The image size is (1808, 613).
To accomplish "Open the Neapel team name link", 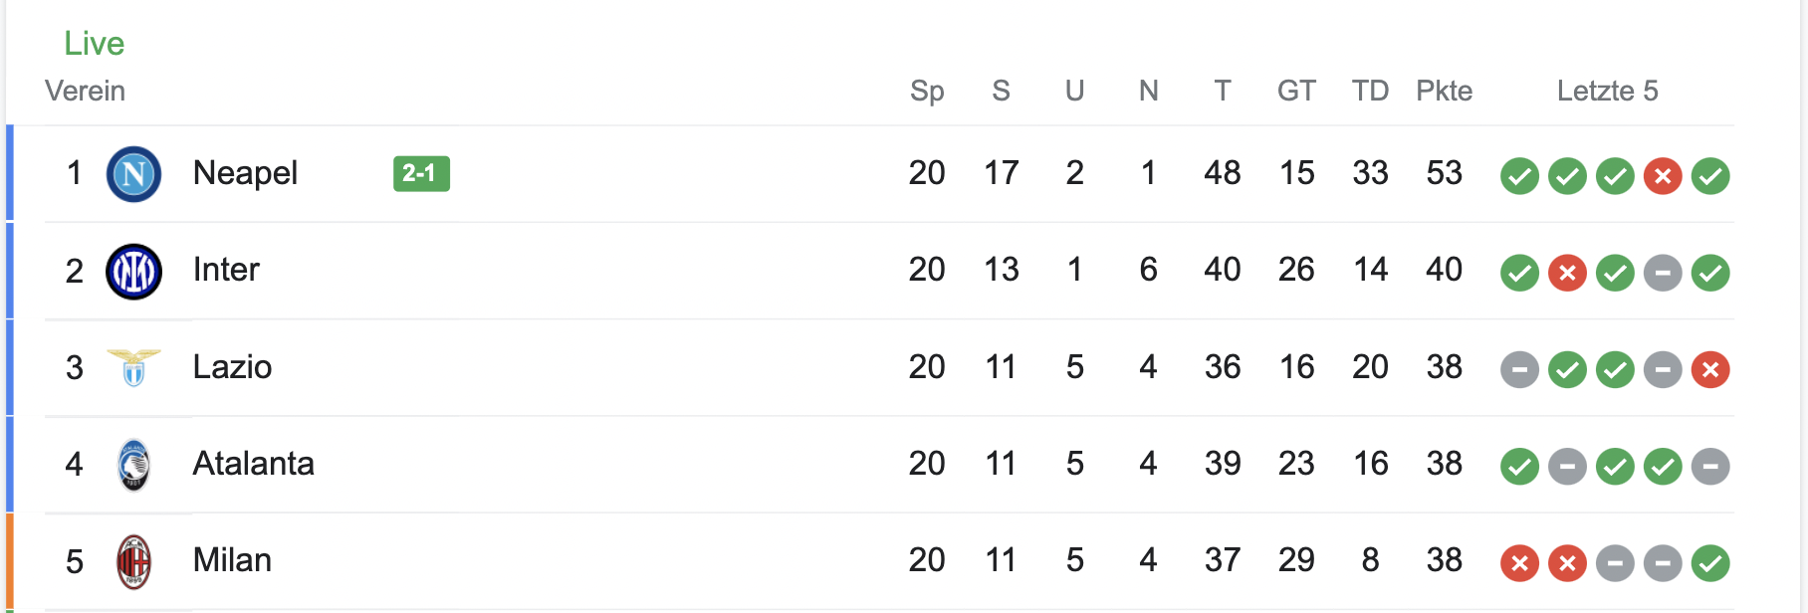I will (x=245, y=173).
